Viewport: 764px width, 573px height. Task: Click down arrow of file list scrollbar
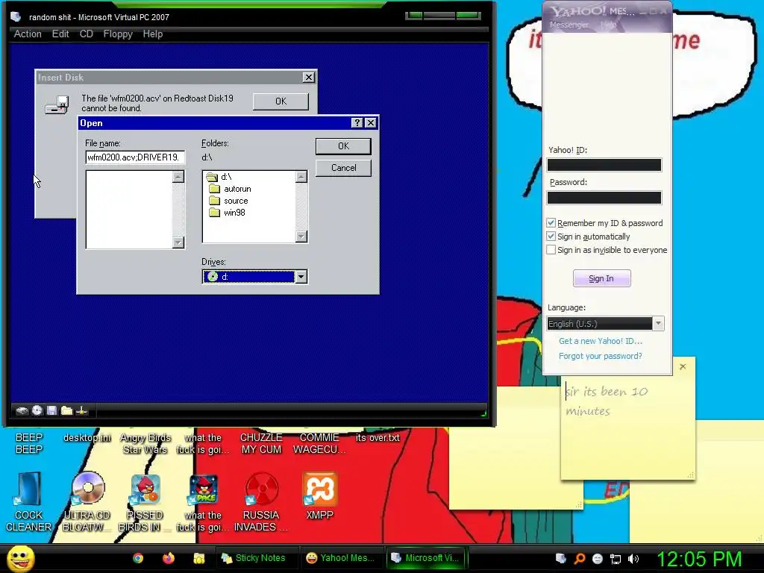pyautogui.click(x=178, y=242)
